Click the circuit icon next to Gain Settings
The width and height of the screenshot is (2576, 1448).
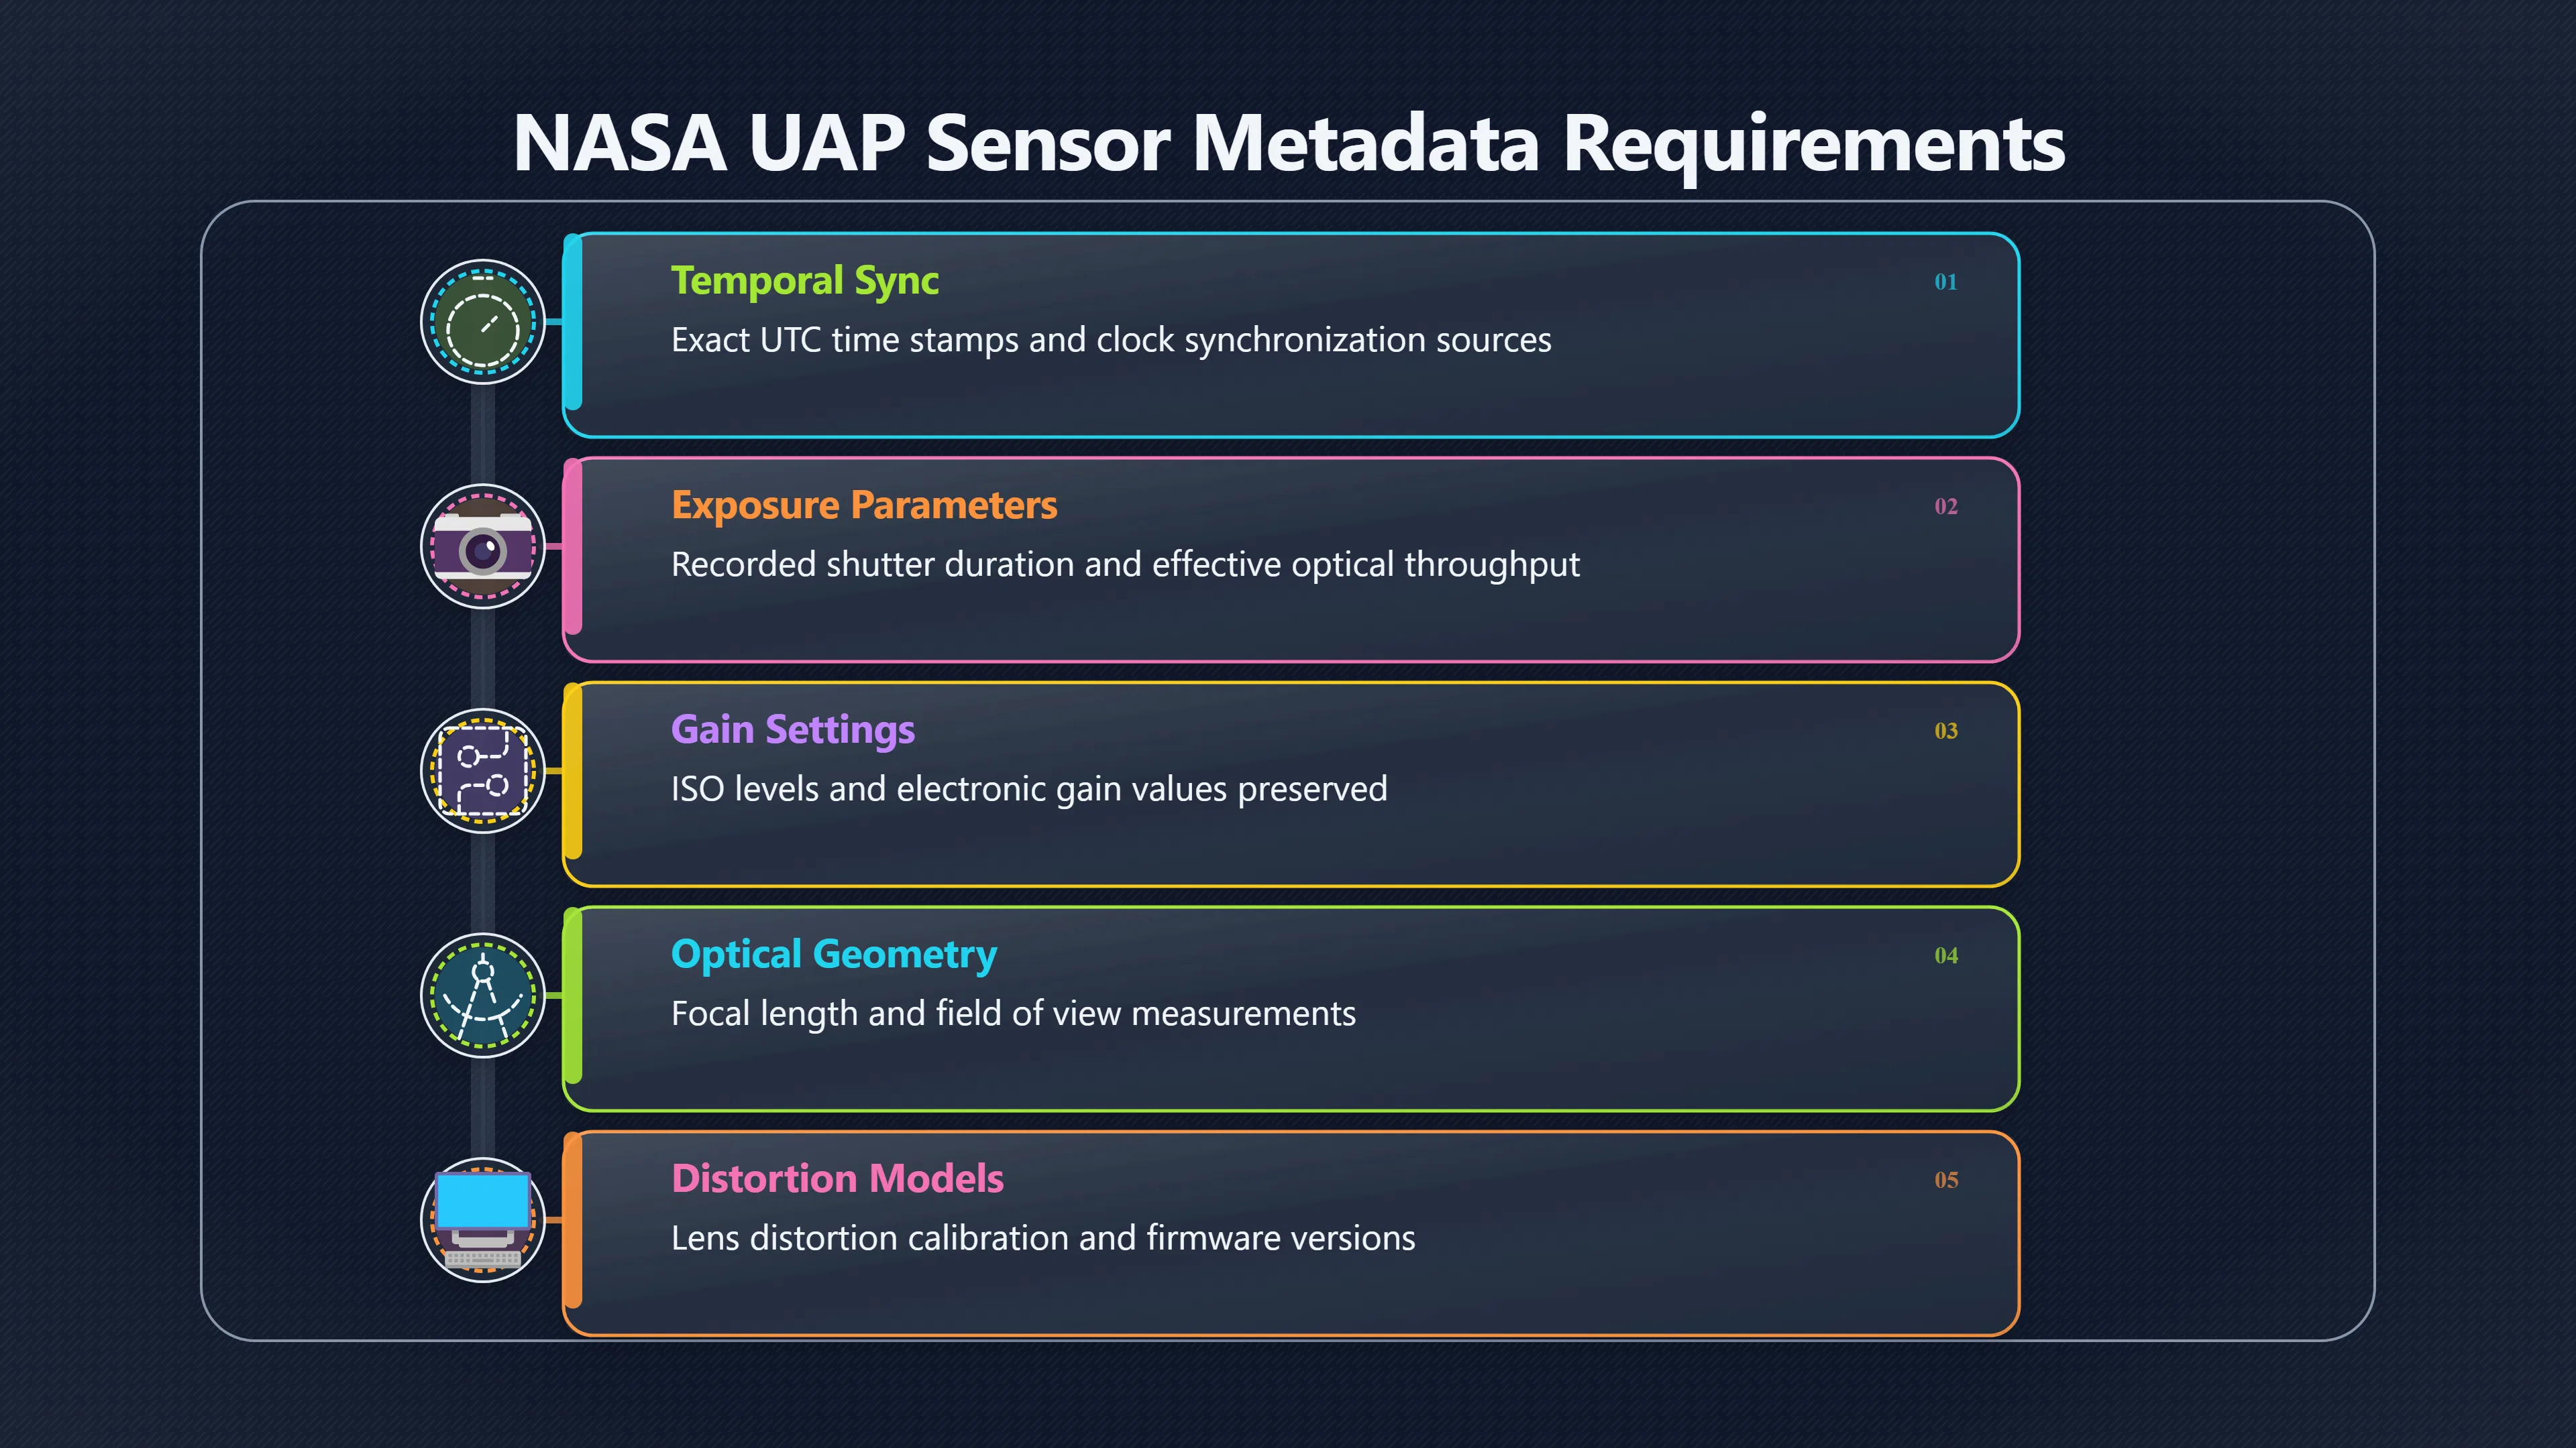click(483, 770)
